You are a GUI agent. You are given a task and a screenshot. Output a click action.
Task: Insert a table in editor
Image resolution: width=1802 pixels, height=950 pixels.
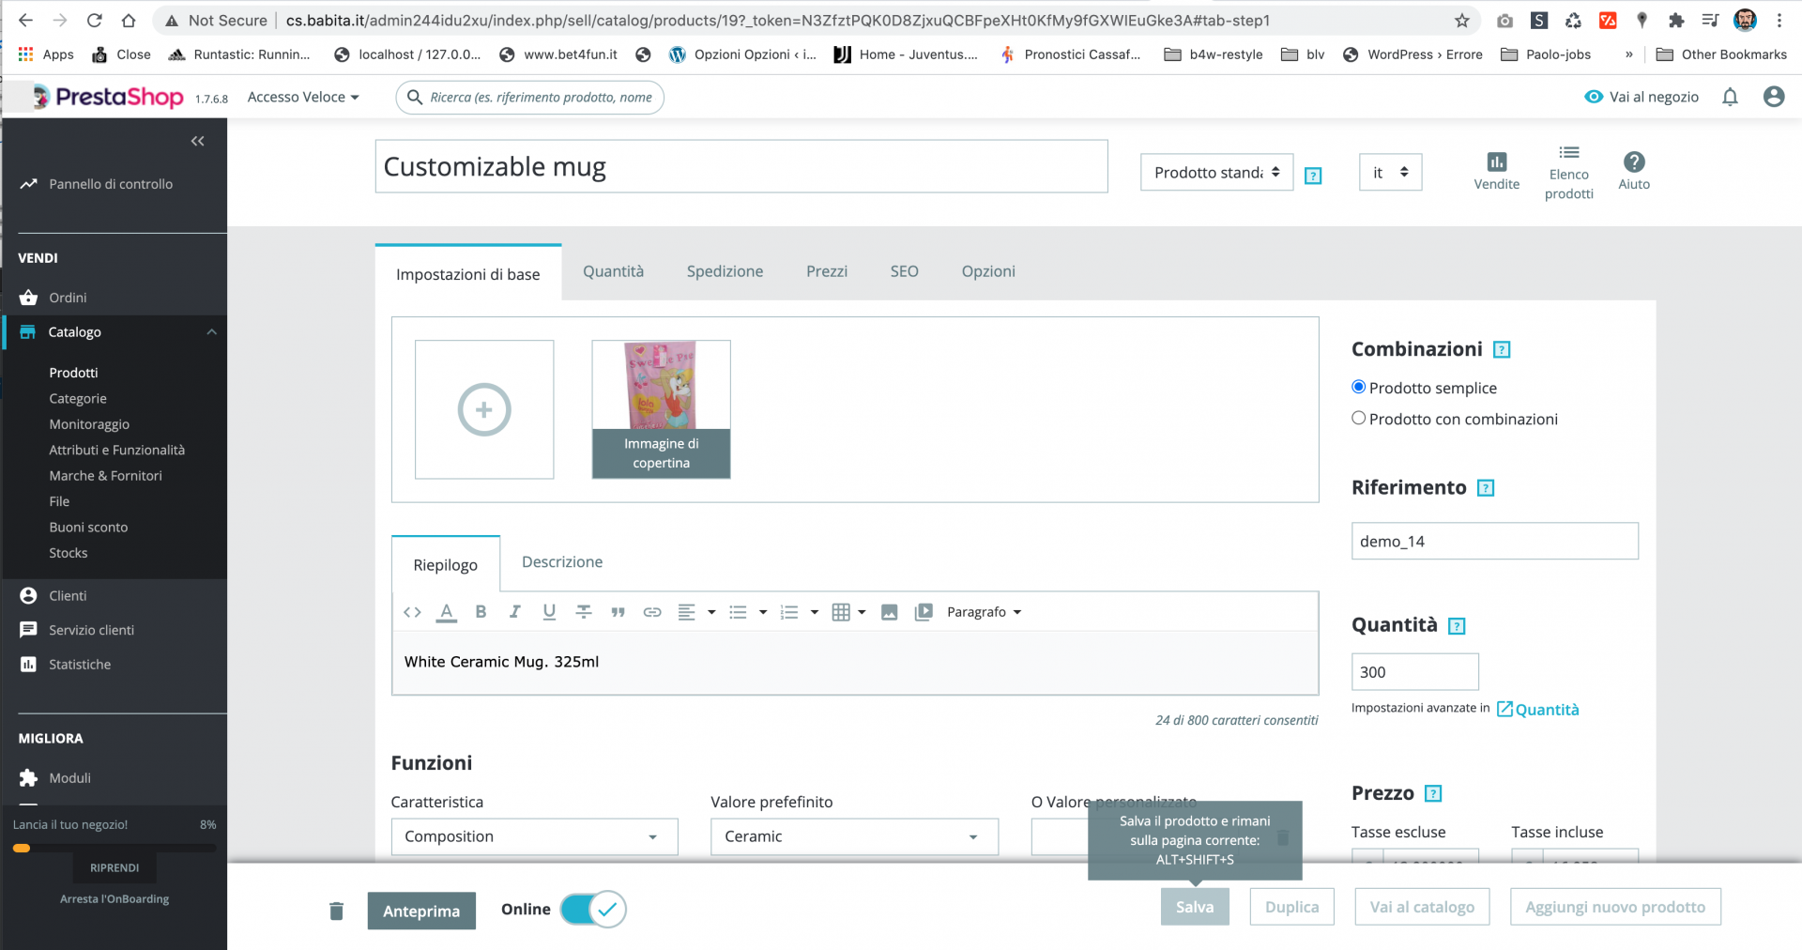848,612
